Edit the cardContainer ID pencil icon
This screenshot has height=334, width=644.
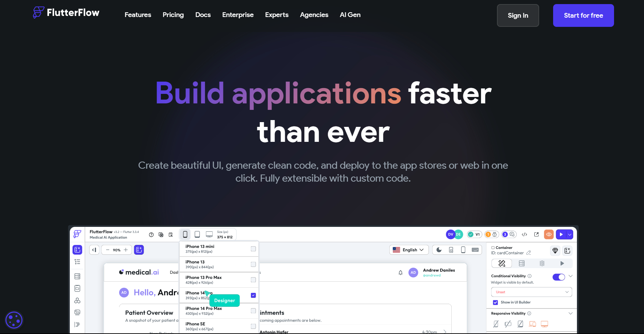click(x=529, y=253)
